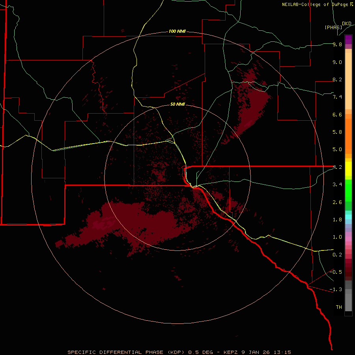Click the purple top segment of color bar
The image size is (355, 355).
[x=348, y=39]
